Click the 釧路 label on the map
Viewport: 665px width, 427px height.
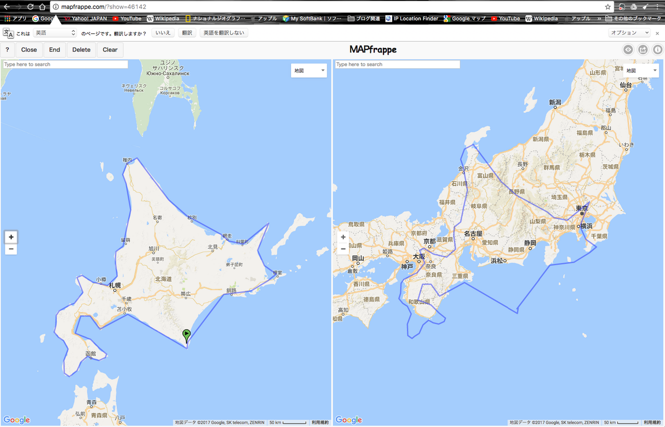231,290
